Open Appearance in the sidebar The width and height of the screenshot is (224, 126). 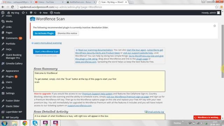point(12,71)
